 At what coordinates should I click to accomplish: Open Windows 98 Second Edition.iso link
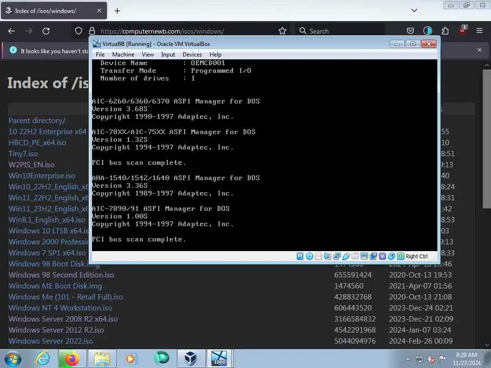coord(61,275)
